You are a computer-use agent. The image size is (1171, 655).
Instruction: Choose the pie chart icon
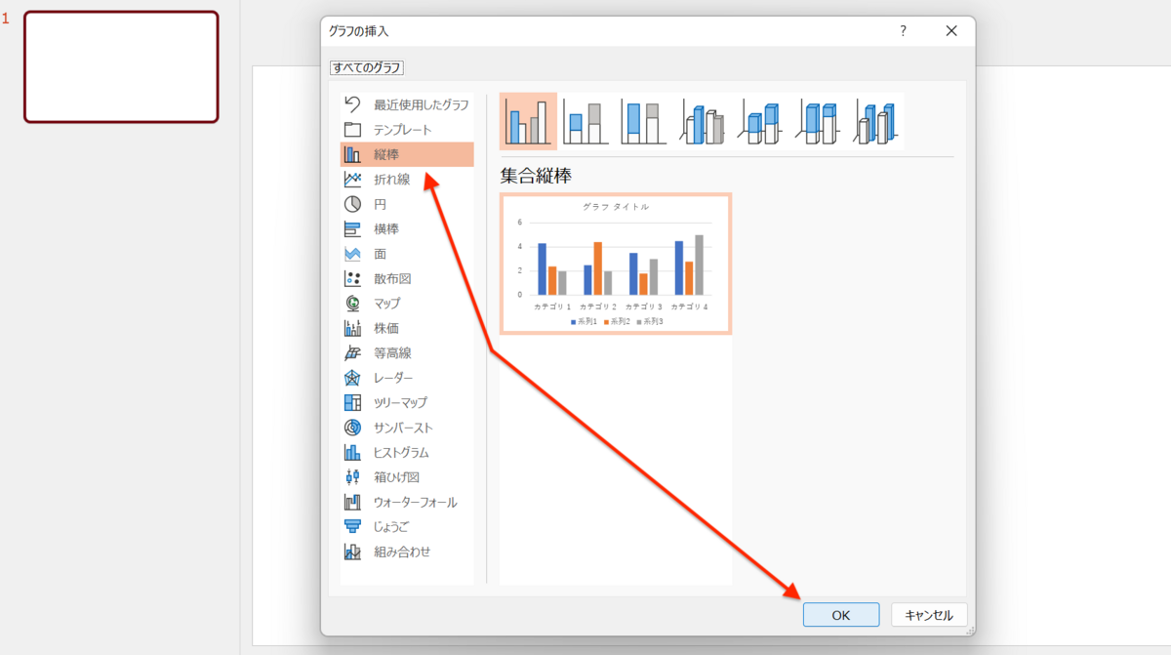tap(353, 204)
